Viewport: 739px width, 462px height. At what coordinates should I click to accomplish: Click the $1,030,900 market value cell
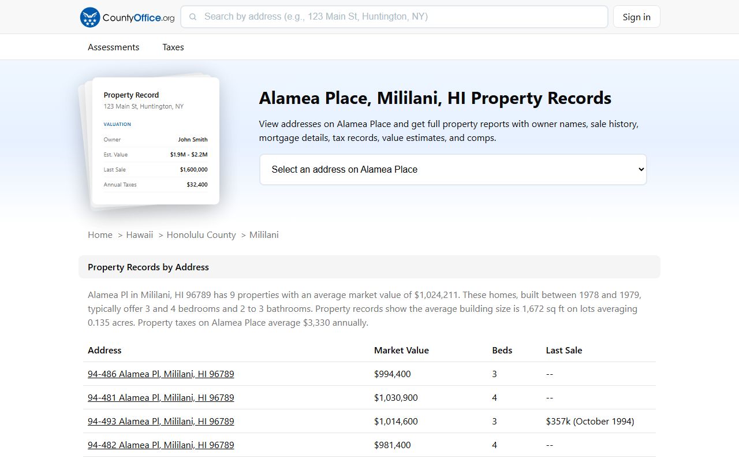click(396, 398)
